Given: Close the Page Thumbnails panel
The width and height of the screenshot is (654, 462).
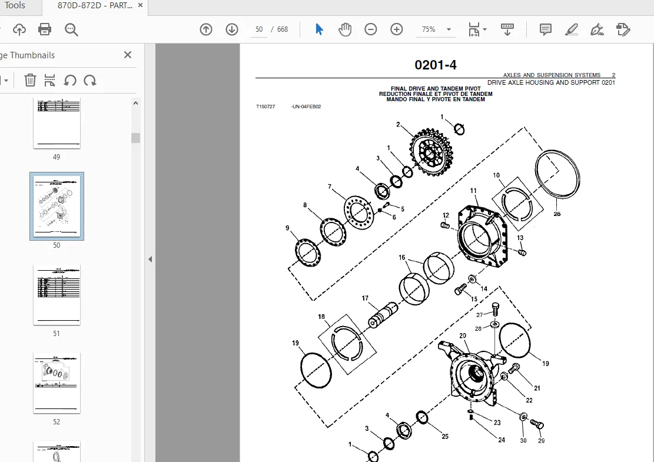Looking at the screenshot, I should (128, 55).
